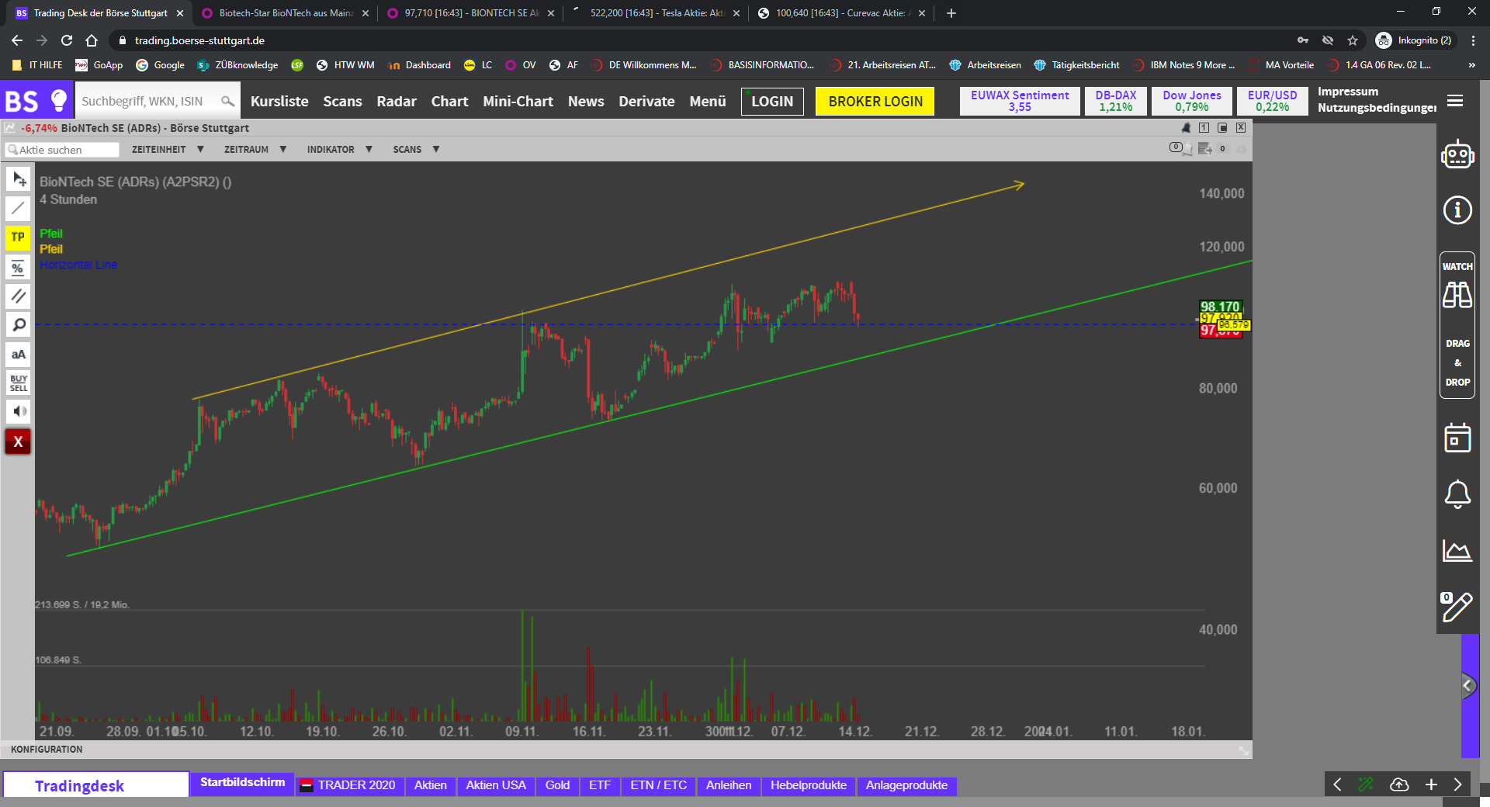This screenshot has width=1490, height=807.
Task: Expand the purple side panel arrow
Action: coord(1468,685)
